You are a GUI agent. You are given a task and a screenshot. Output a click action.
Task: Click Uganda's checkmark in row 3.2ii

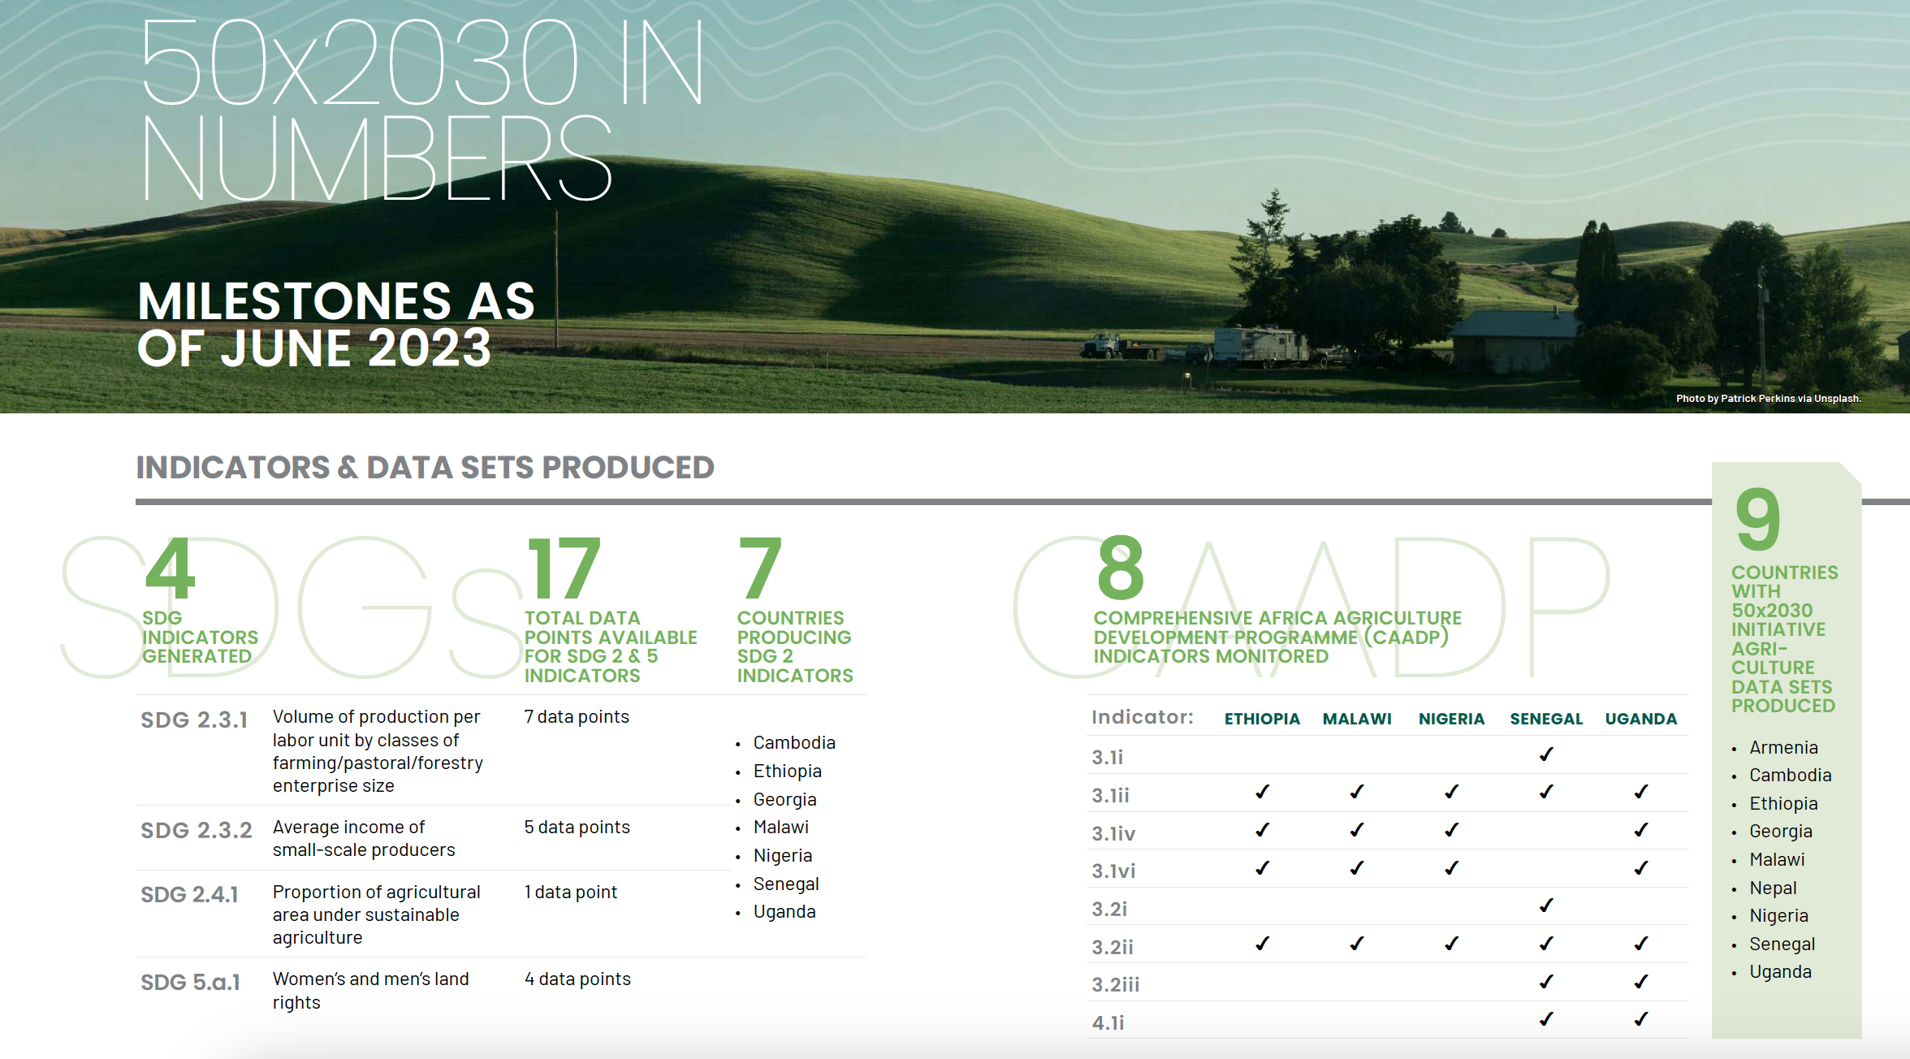(x=1640, y=943)
